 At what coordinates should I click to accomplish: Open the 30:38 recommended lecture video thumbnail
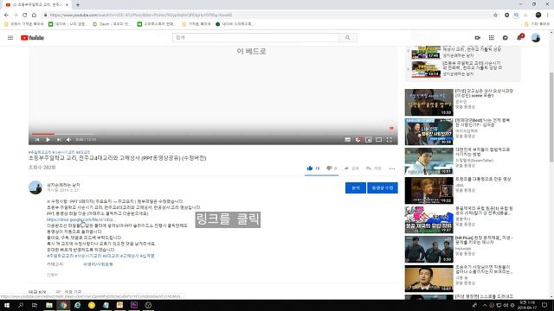(x=429, y=131)
